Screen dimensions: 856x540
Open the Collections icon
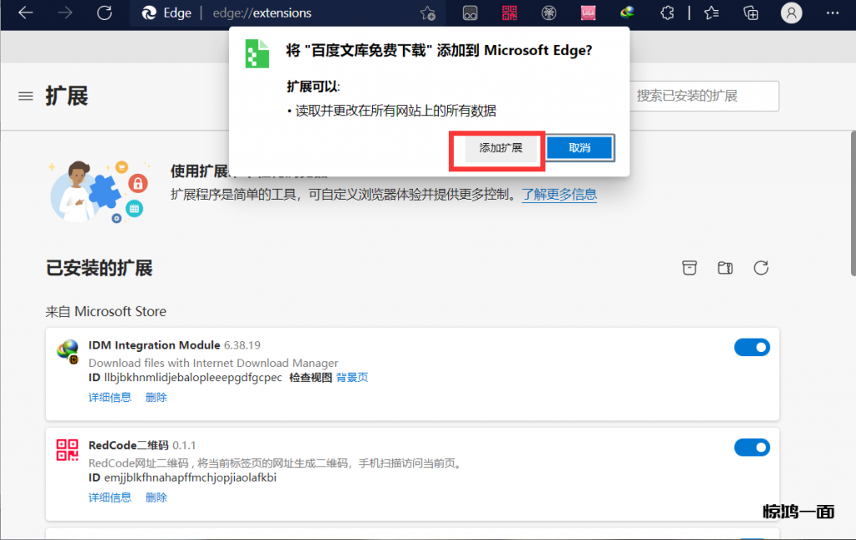click(x=751, y=13)
